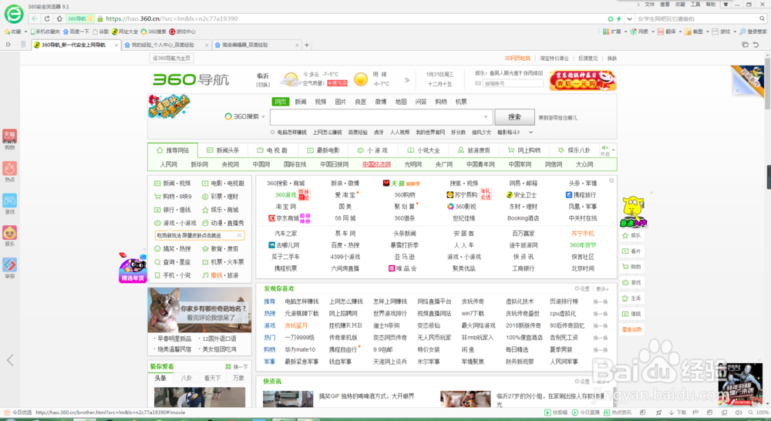
Task: Open the browser home page icon
Action: (x=59, y=19)
